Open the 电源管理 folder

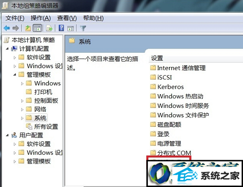pyautogui.click(x=166, y=143)
